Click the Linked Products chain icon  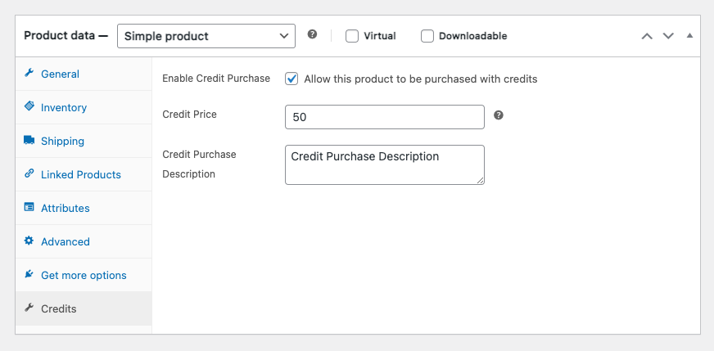click(29, 174)
